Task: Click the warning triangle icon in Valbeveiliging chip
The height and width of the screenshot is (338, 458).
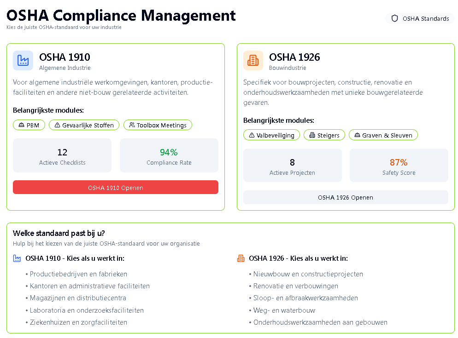Action: (x=252, y=135)
